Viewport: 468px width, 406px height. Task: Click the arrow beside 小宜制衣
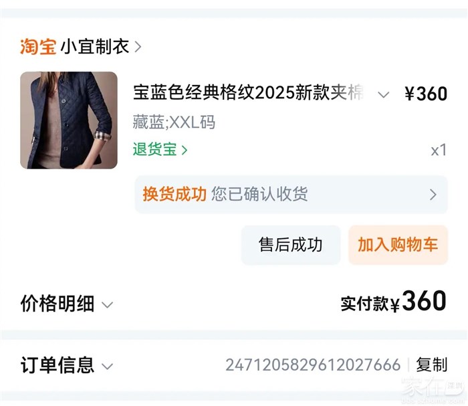click(x=138, y=47)
